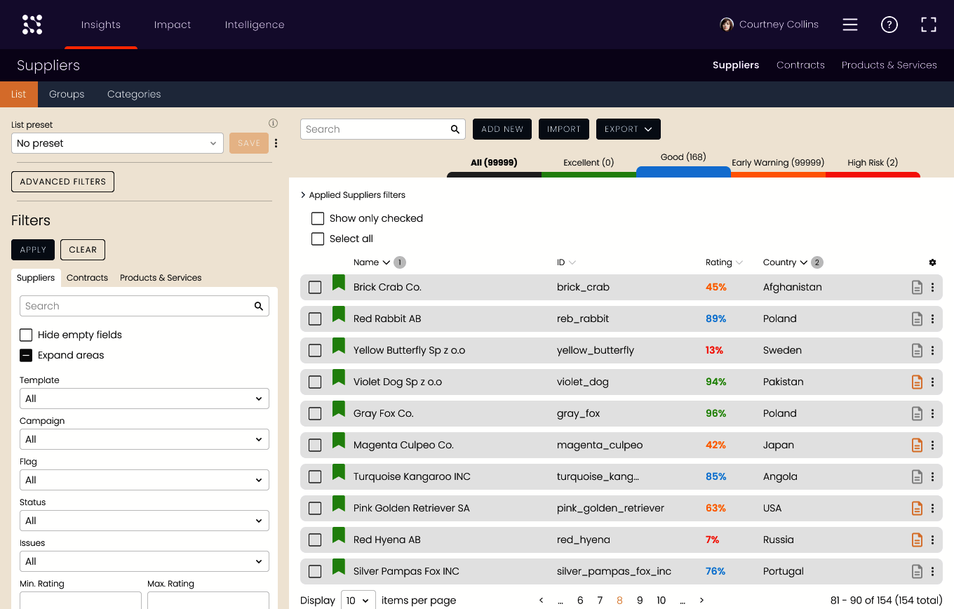Open document icon for Violet Dog row
Image resolution: width=954 pixels, height=609 pixels.
pyautogui.click(x=916, y=382)
